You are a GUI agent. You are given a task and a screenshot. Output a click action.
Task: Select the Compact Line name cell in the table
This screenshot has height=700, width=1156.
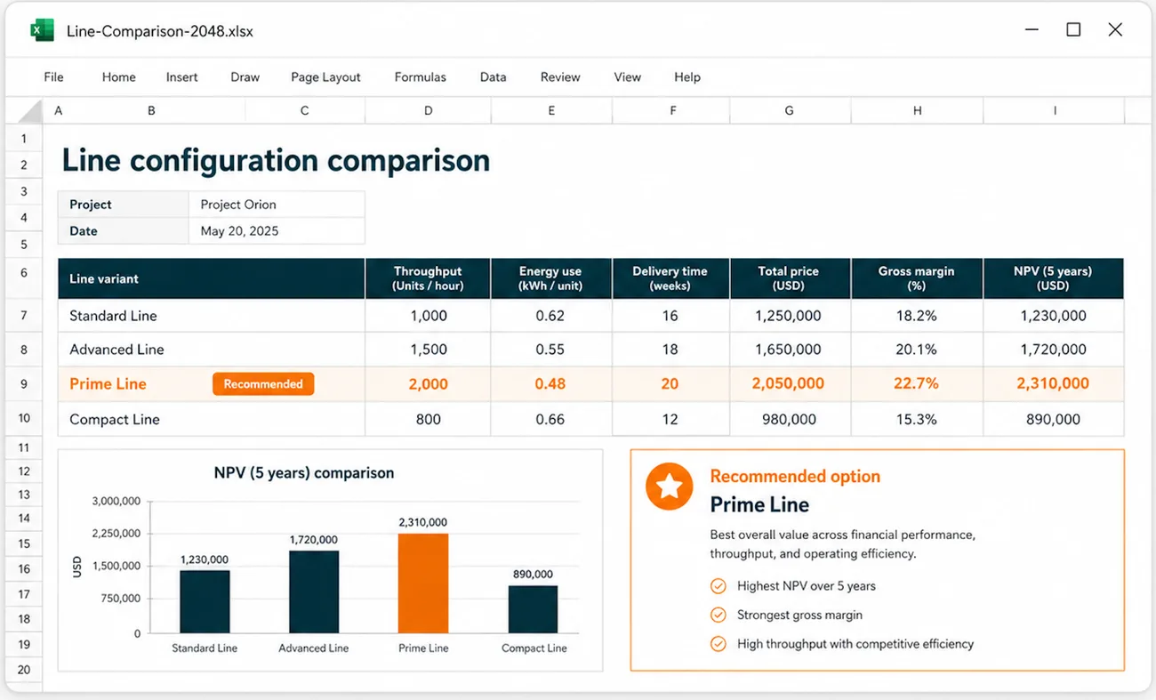pos(212,419)
